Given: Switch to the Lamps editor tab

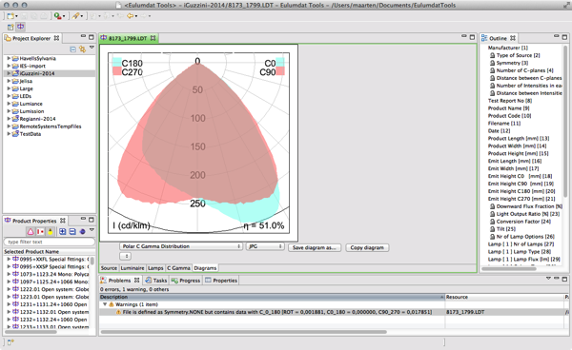Looking at the screenshot, I should [155, 268].
